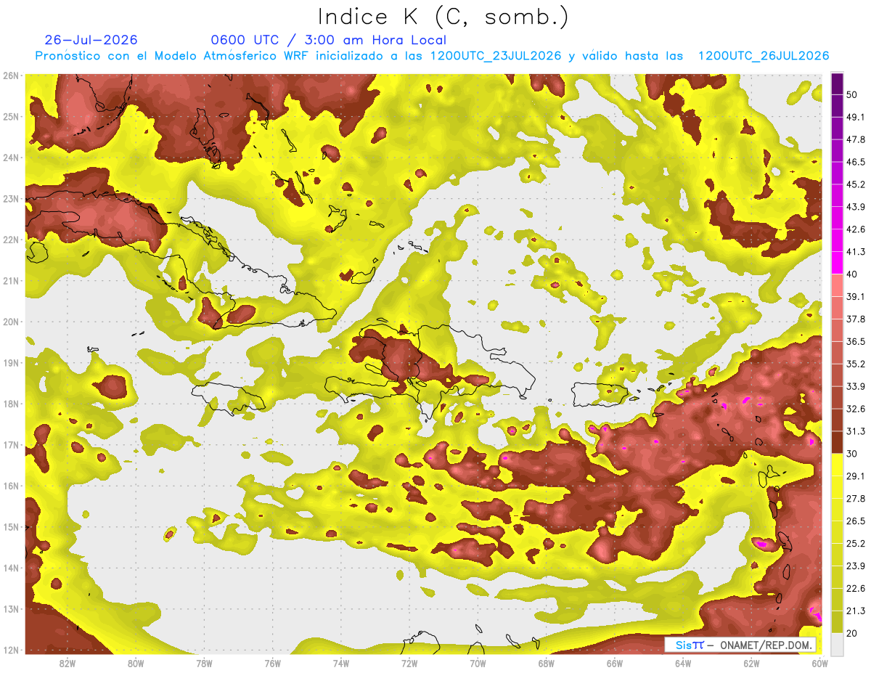Click the color bar value '20'
This screenshot has width=871, height=673.
pos(853,633)
